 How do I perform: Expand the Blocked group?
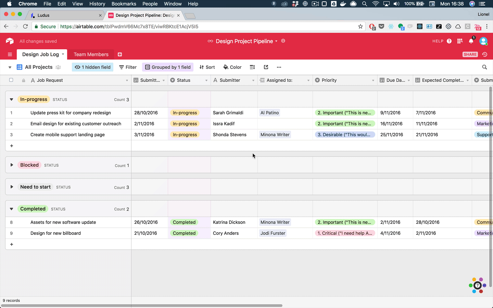coord(12,165)
